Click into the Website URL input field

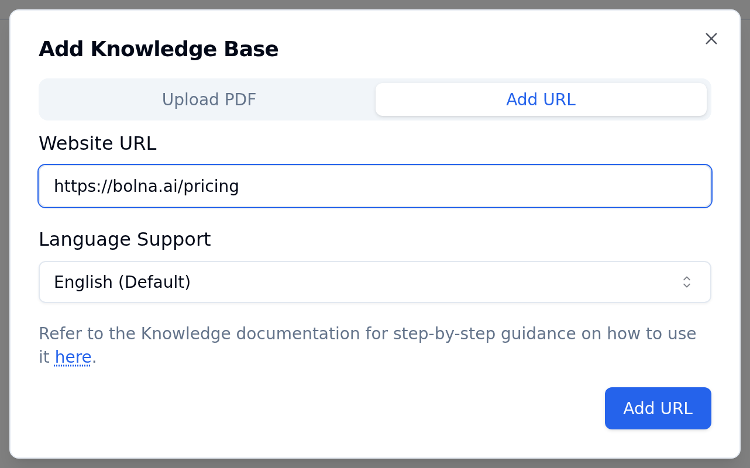click(x=375, y=186)
